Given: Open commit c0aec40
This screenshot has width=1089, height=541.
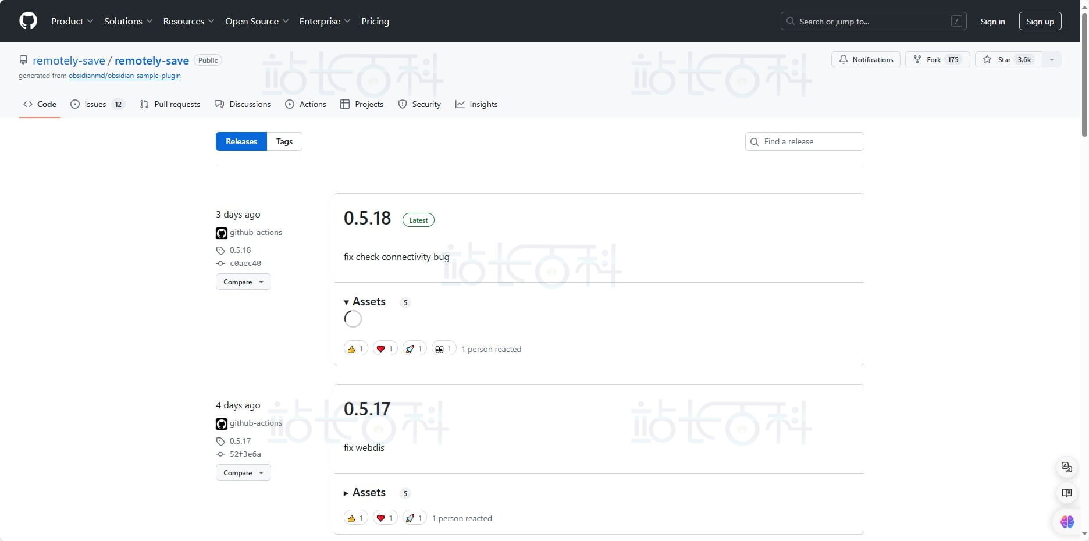Looking at the screenshot, I should tap(245, 264).
